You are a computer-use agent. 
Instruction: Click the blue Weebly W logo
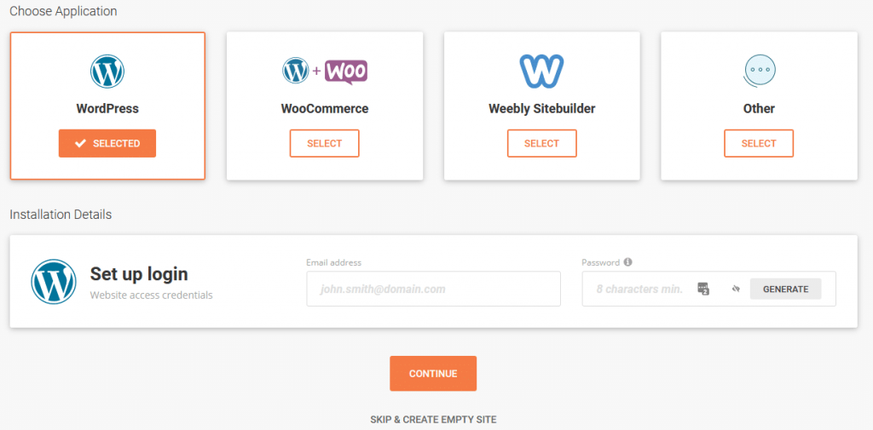[541, 72]
